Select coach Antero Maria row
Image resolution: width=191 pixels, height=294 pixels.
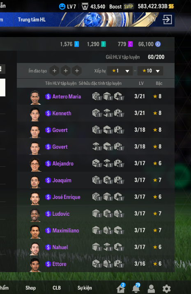coord(96,96)
